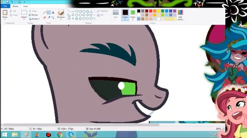
Task: Click the left scroll arrow
Action: click(x=2, y=125)
